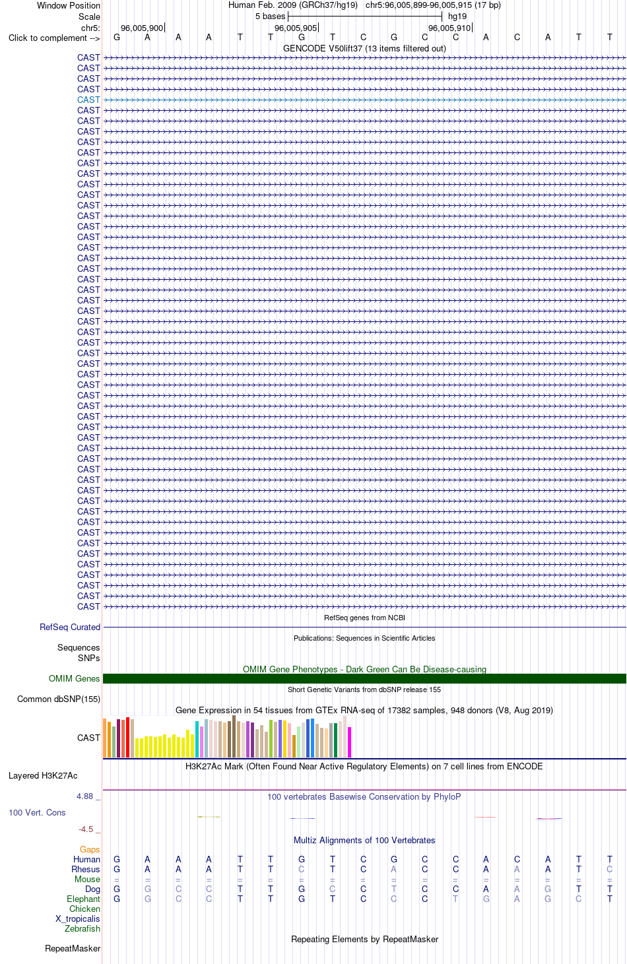Click the dark green bar in GTEx chart
Image resolution: width=627 pixels, height=964 pixels.
pos(336,740)
